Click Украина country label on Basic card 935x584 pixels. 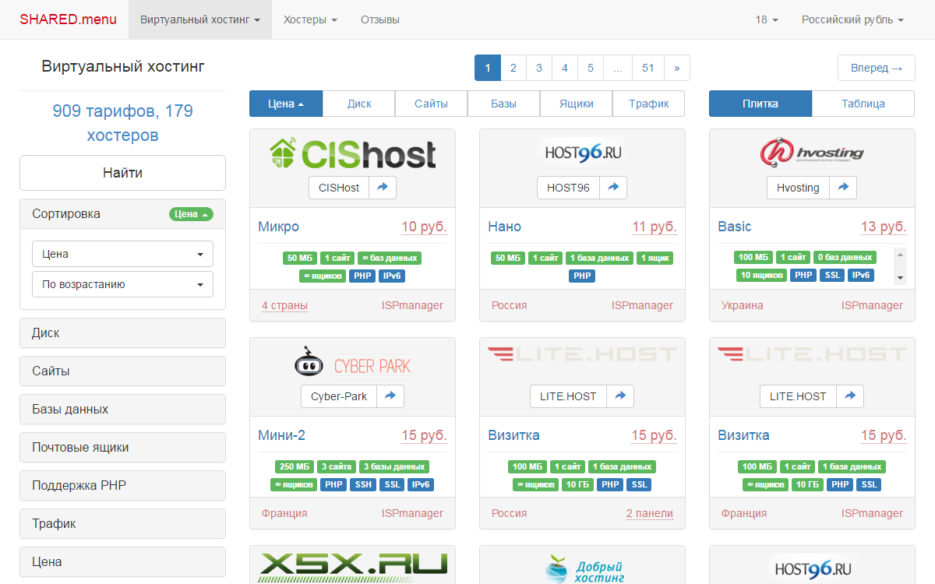[x=743, y=305]
